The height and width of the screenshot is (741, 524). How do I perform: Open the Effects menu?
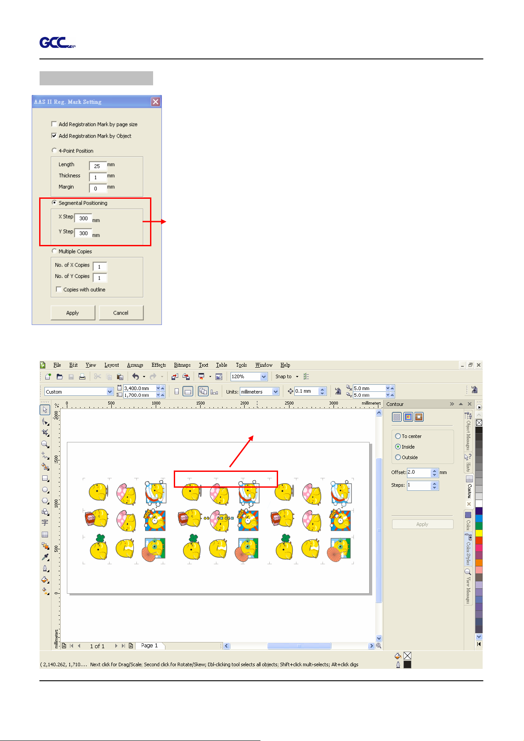pyautogui.click(x=159, y=365)
